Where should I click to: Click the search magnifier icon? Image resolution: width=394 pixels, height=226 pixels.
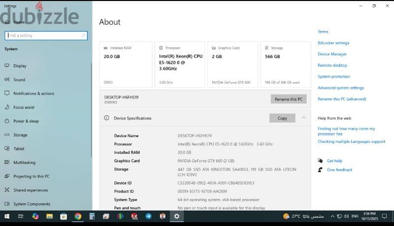83,35
